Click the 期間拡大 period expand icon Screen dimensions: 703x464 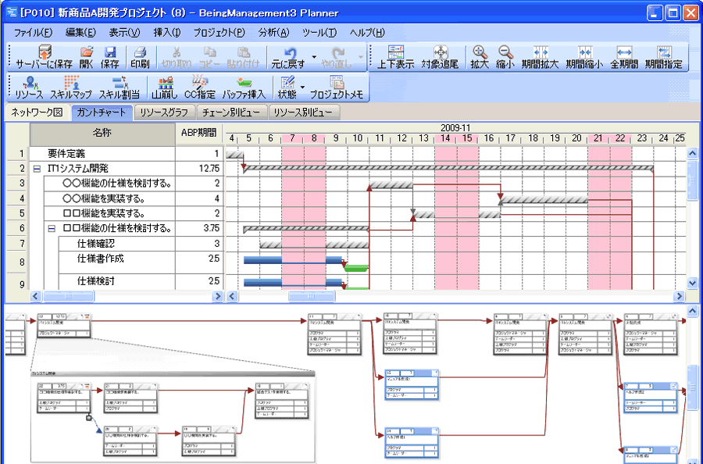click(x=541, y=57)
